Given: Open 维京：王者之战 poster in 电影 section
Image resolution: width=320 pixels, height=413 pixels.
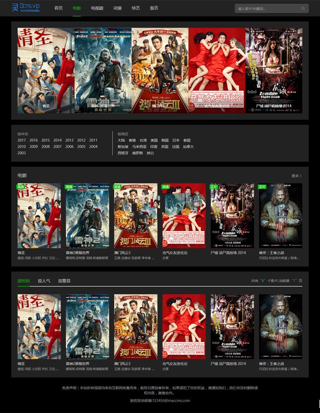Looking at the screenshot, I should point(280,216).
